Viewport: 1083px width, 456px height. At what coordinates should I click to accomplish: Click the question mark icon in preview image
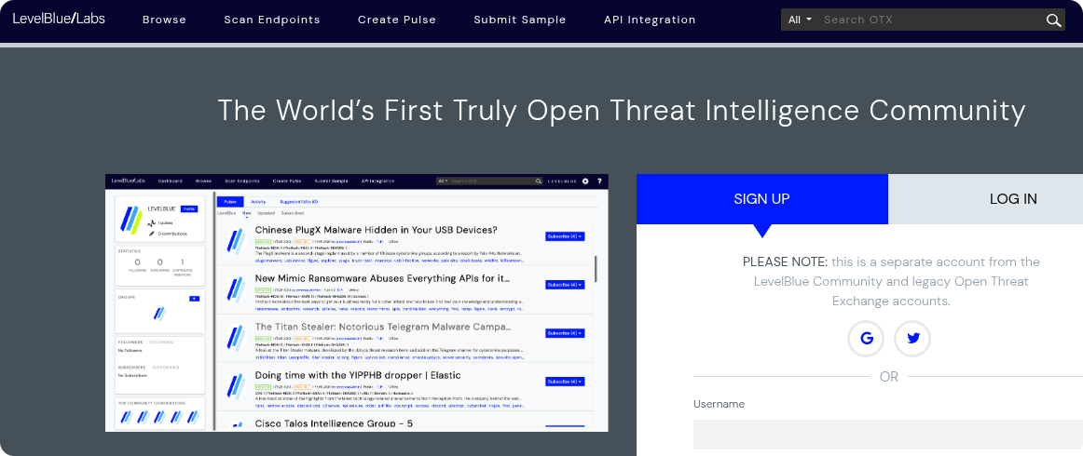pyautogui.click(x=599, y=181)
